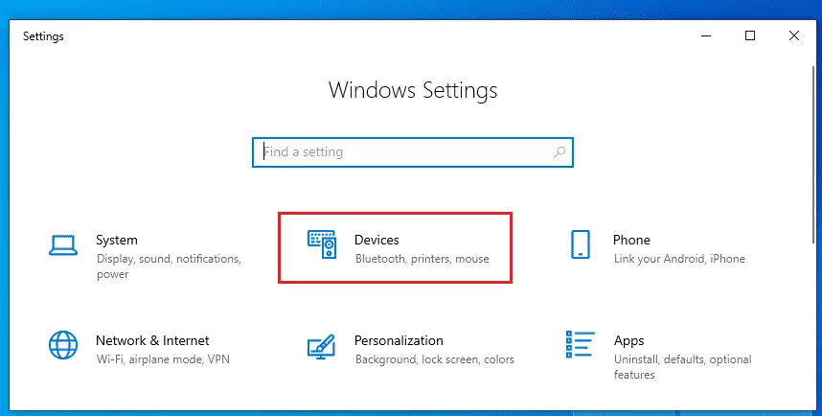Focus the Find a setting field

tap(413, 152)
